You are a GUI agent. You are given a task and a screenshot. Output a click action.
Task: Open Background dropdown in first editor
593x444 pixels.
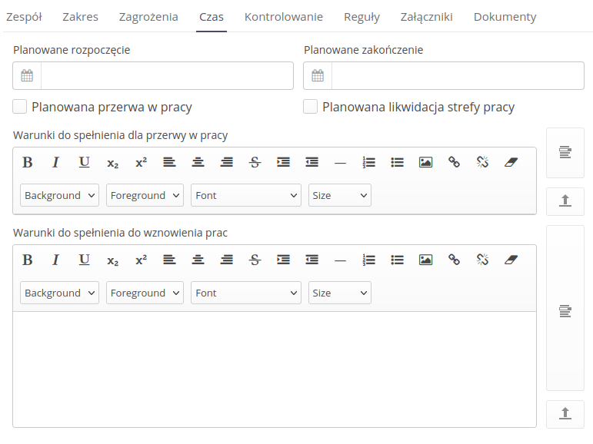click(x=59, y=195)
